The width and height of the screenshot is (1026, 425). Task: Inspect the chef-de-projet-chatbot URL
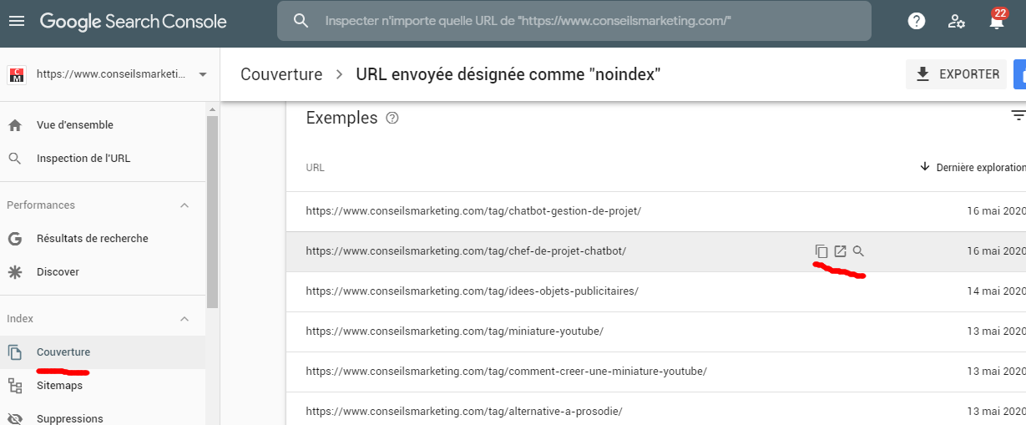point(858,251)
